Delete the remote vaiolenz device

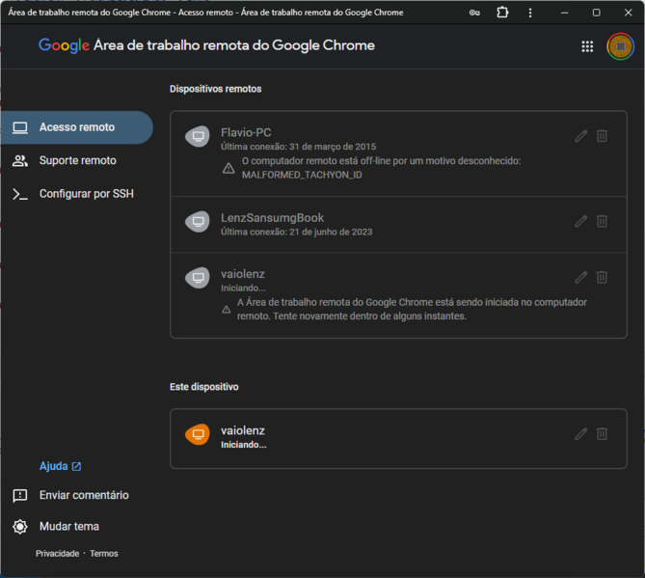602,277
